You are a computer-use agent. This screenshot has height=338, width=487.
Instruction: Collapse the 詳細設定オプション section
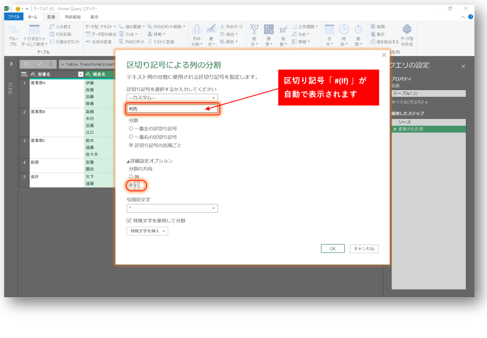(x=128, y=161)
